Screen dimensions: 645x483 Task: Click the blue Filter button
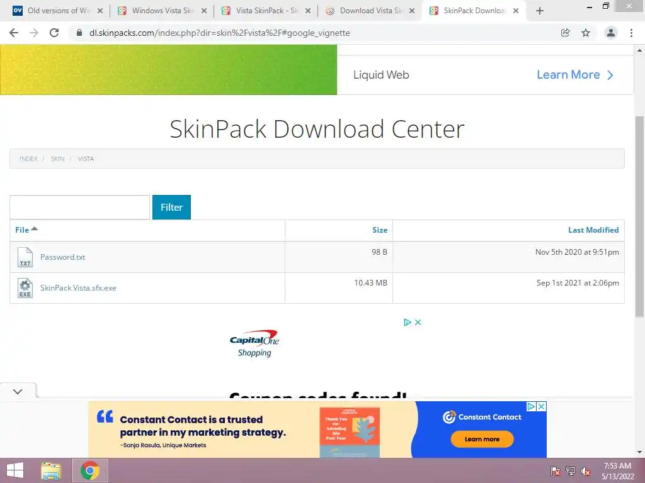click(x=171, y=207)
